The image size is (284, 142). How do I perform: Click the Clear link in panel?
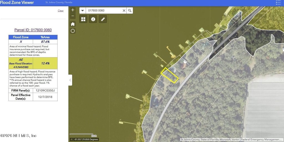click(x=60, y=11)
